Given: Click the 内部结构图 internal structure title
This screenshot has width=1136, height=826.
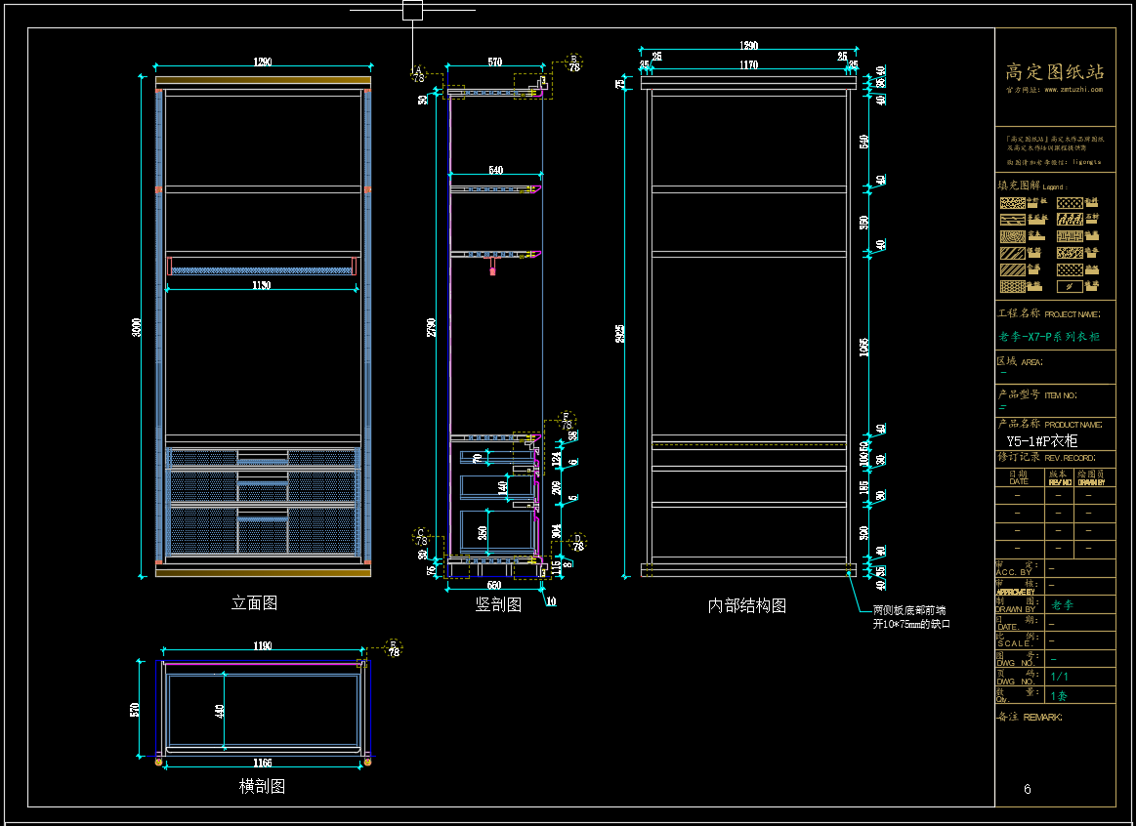Looking at the screenshot, I should [747, 605].
